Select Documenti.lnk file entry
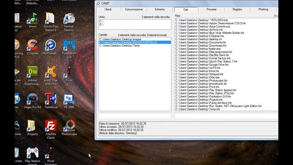293x165 pixels. coord(201,42)
